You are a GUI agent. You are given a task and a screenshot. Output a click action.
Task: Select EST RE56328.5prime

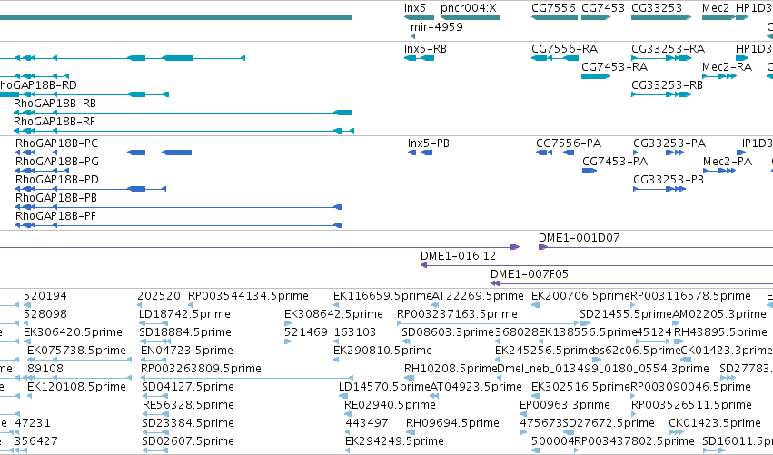pyautogui.click(x=188, y=406)
